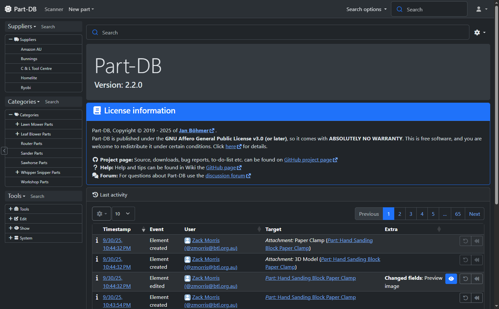
Task: Open the Router Parts category
Action: [32, 144]
